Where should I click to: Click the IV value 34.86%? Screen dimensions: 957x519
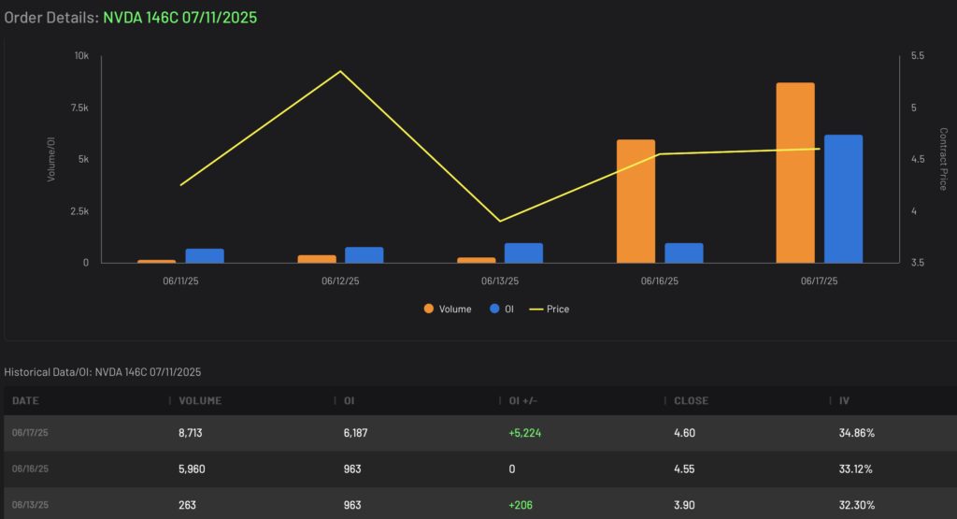click(x=857, y=433)
